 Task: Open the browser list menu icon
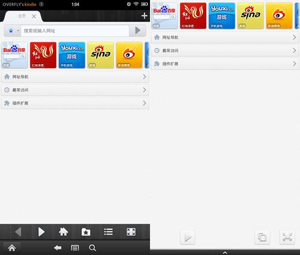pyautogui.click(x=109, y=232)
